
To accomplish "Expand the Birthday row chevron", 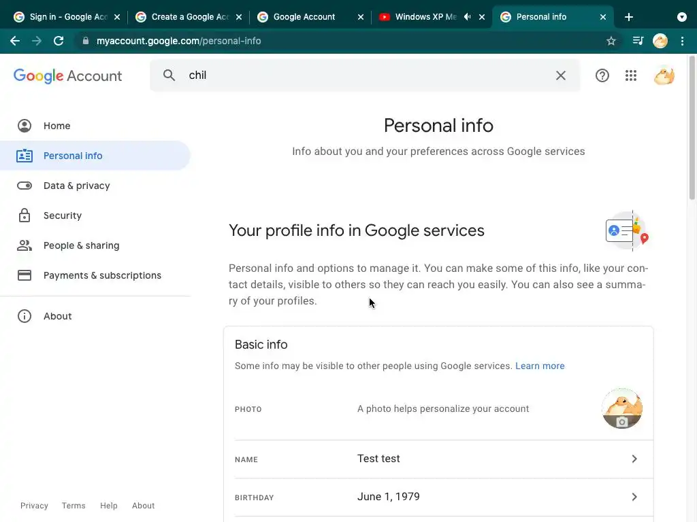I will pos(634,497).
